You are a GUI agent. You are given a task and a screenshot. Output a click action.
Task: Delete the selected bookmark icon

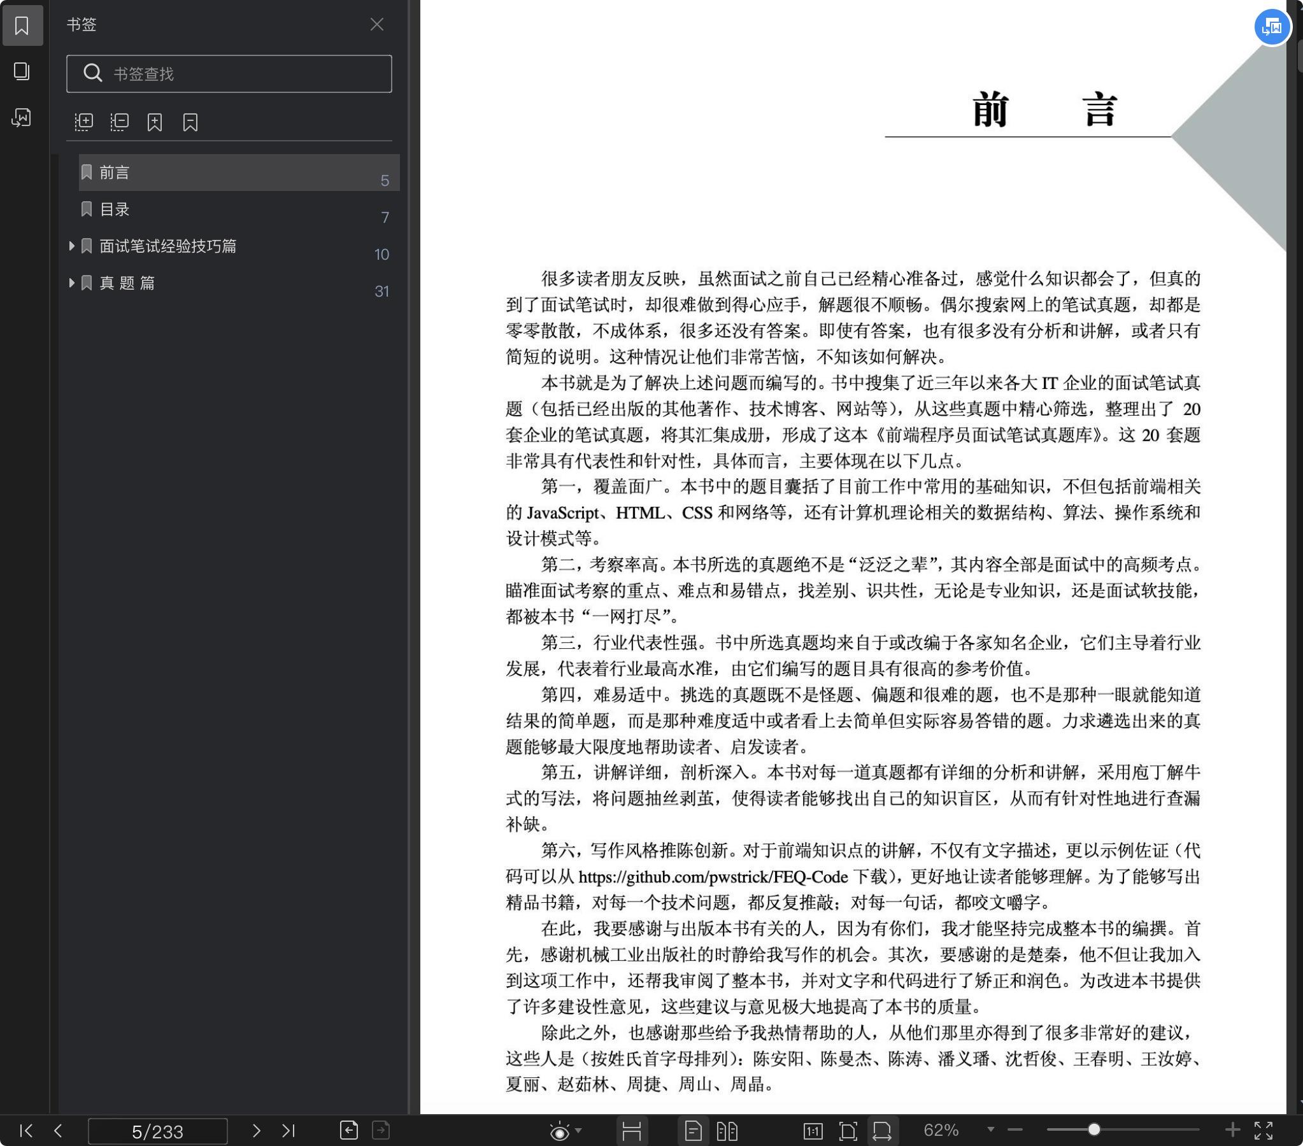pos(190,122)
